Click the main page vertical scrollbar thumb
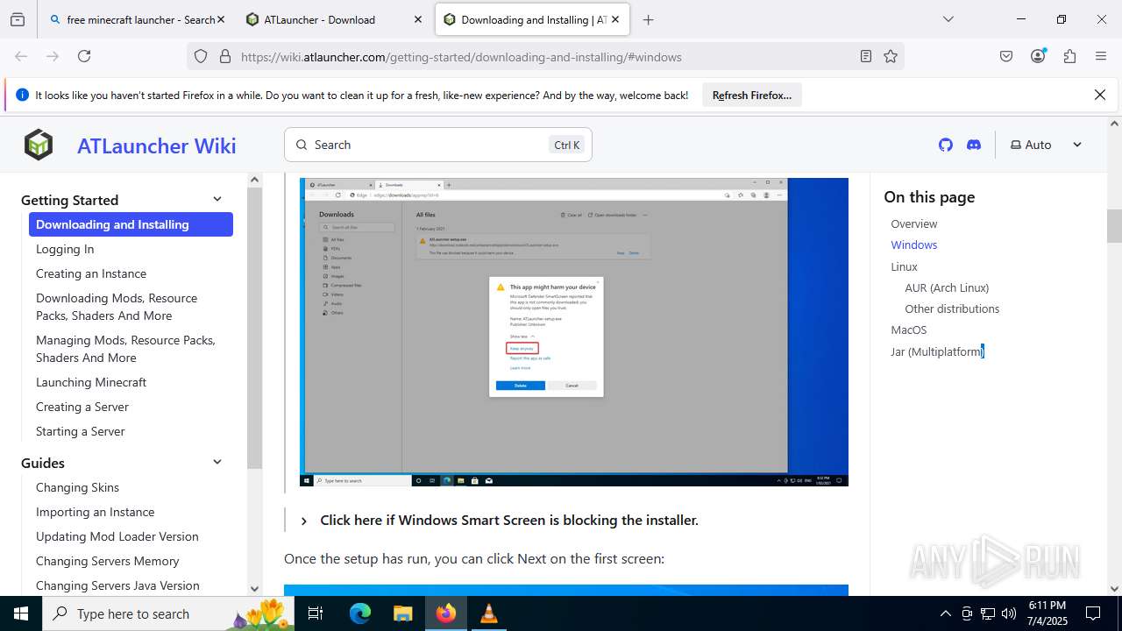This screenshot has width=1122, height=631. 1114,226
